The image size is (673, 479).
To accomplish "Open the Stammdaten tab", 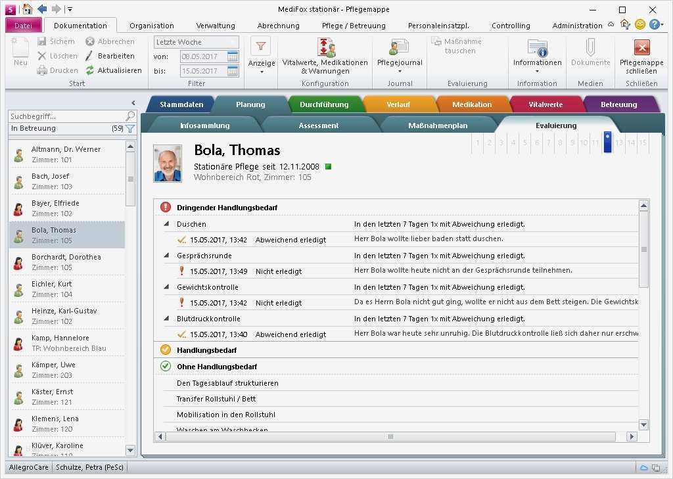I will click(181, 104).
